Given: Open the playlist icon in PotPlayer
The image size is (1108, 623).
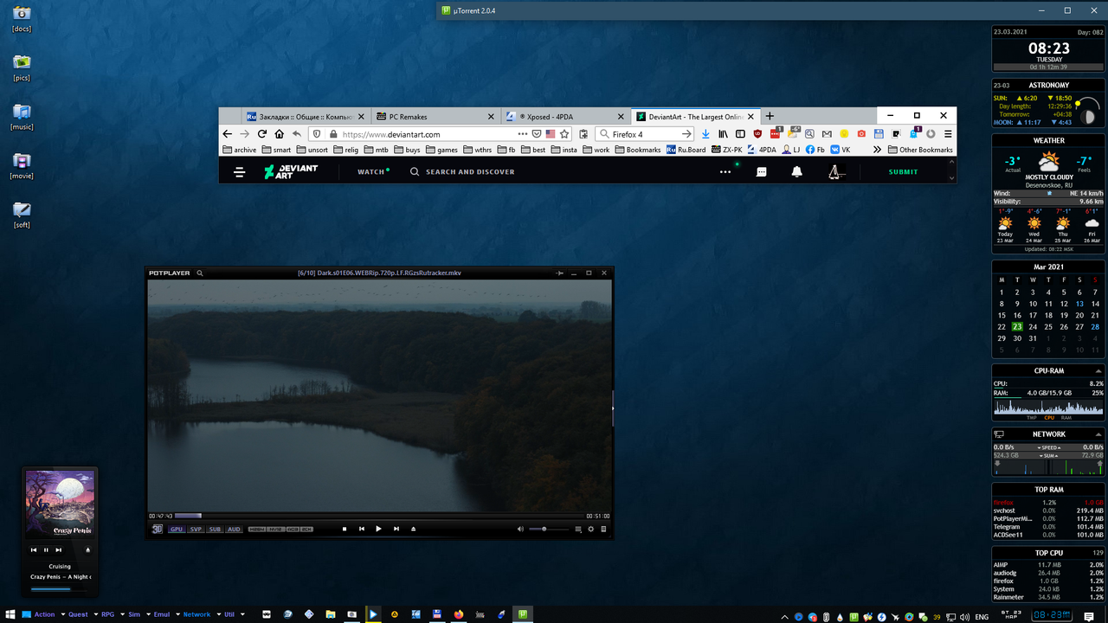Looking at the screenshot, I should click(x=577, y=529).
